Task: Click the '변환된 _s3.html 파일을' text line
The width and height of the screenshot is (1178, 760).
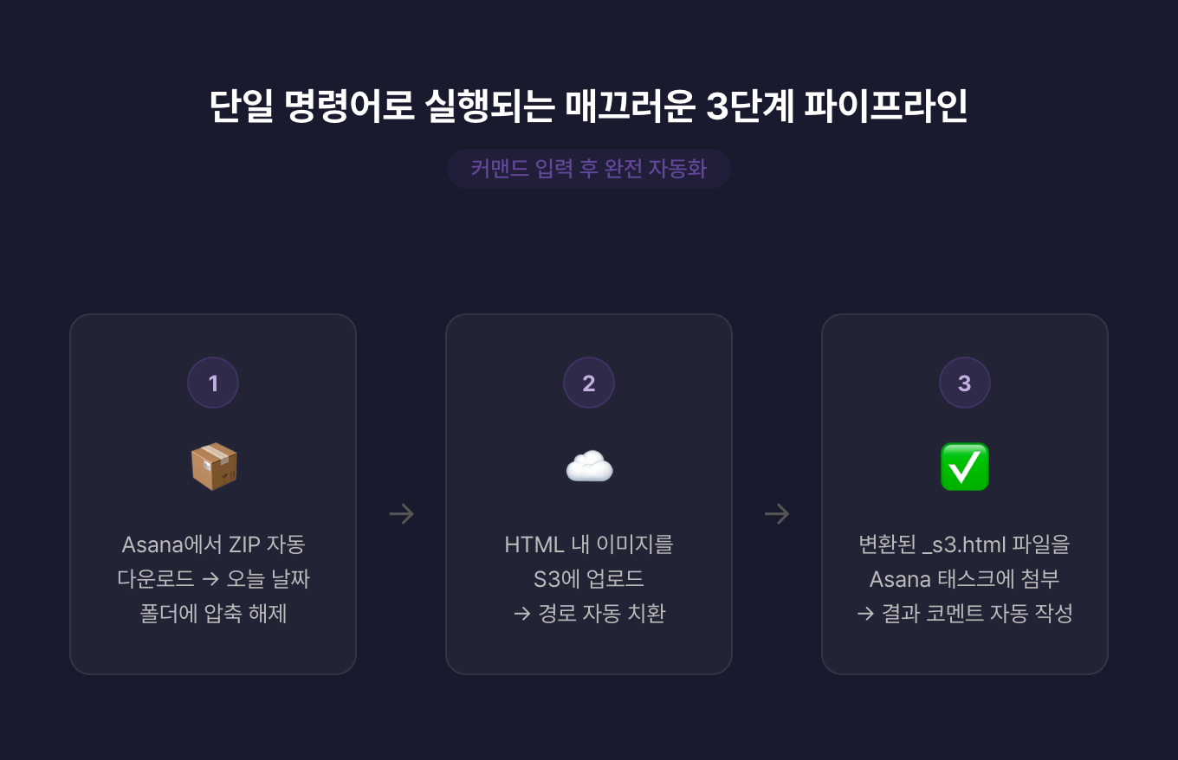Action: [x=964, y=545]
